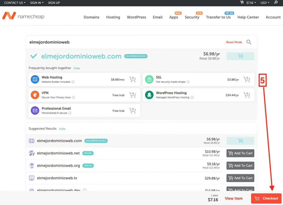This screenshot has height=205, width=283.
Task: Click the SOLOPRENEUR SALE badge in header row
Action: (x=136, y=56)
